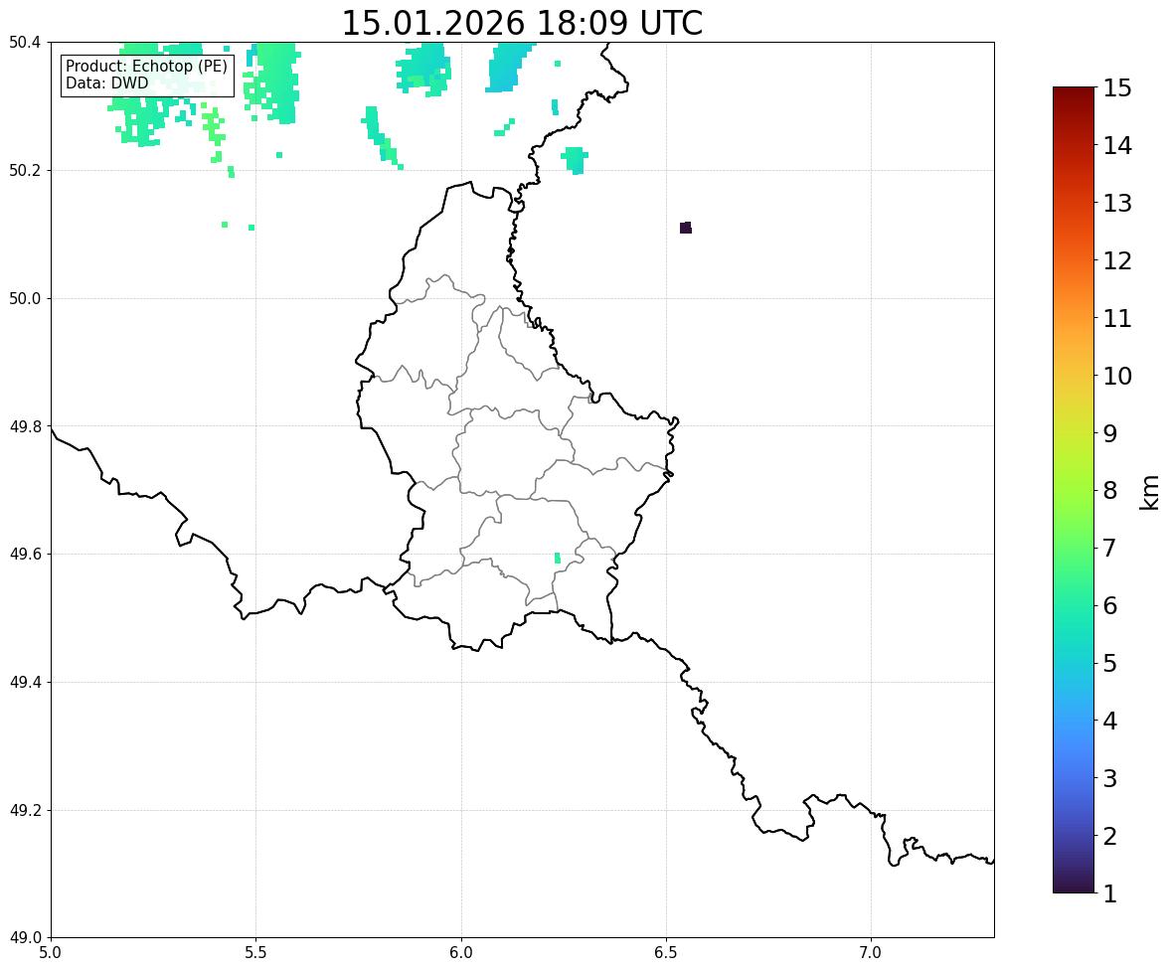Click the longitude axis label 6.0
The height and width of the screenshot is (970, 1171).
[x=461, y=953]
